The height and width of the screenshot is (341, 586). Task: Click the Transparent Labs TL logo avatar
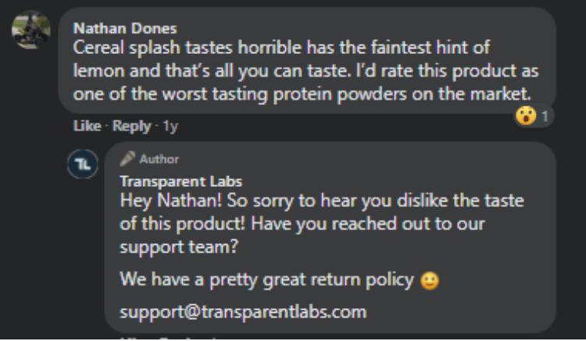click(x=83, y=163)
